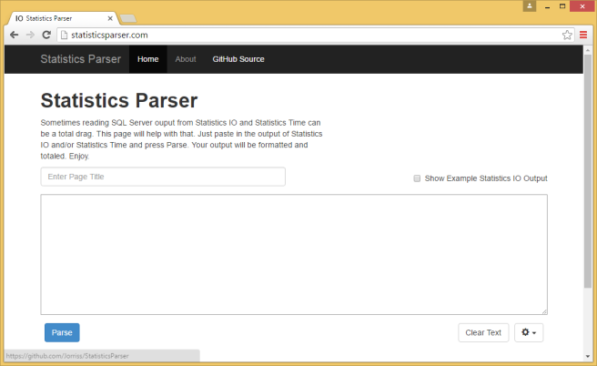Minimize the browser window
The image size is (597, 366).
click(547, 6)
